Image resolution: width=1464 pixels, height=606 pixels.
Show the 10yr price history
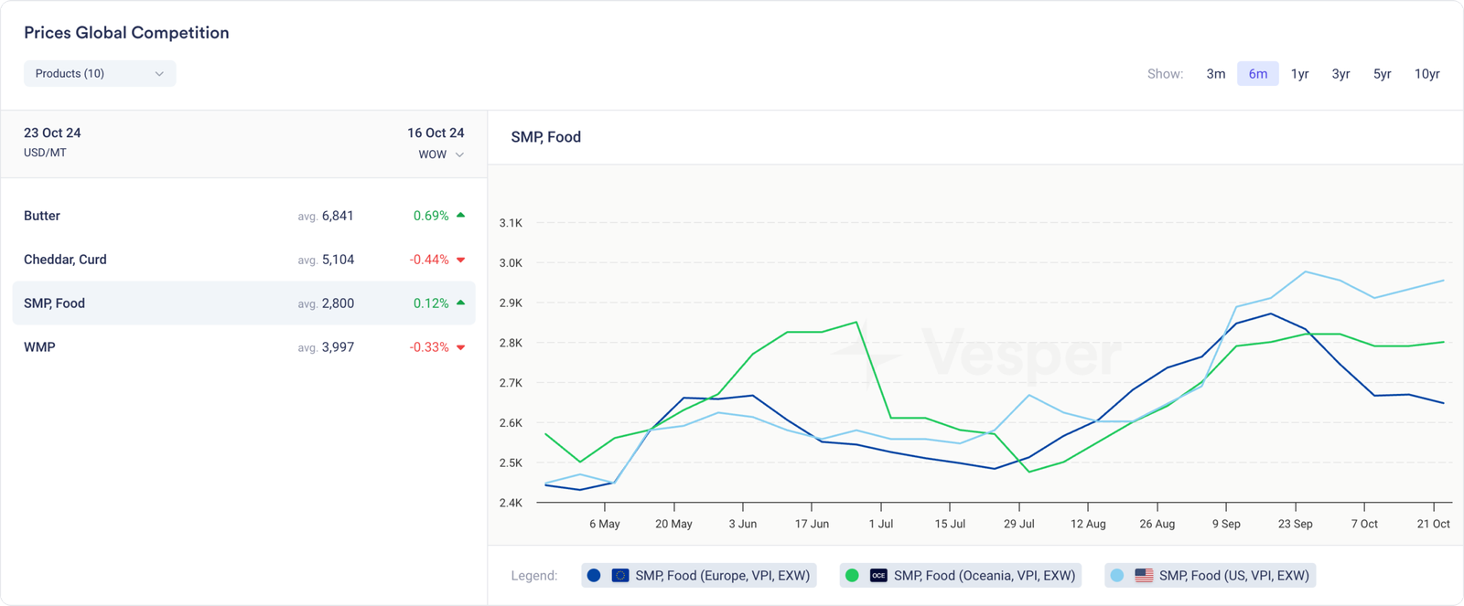(x=1426, y=73)
